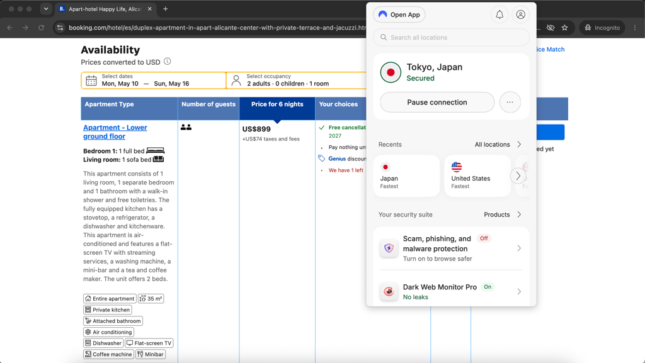The height and width of the screenshot is (363, 645).
Task: Open Apartment - Lower ground floor link
Action: pos(115,132)
